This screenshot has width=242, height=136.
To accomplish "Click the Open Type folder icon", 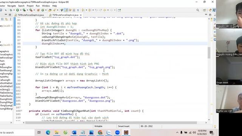I will [50, 10].
